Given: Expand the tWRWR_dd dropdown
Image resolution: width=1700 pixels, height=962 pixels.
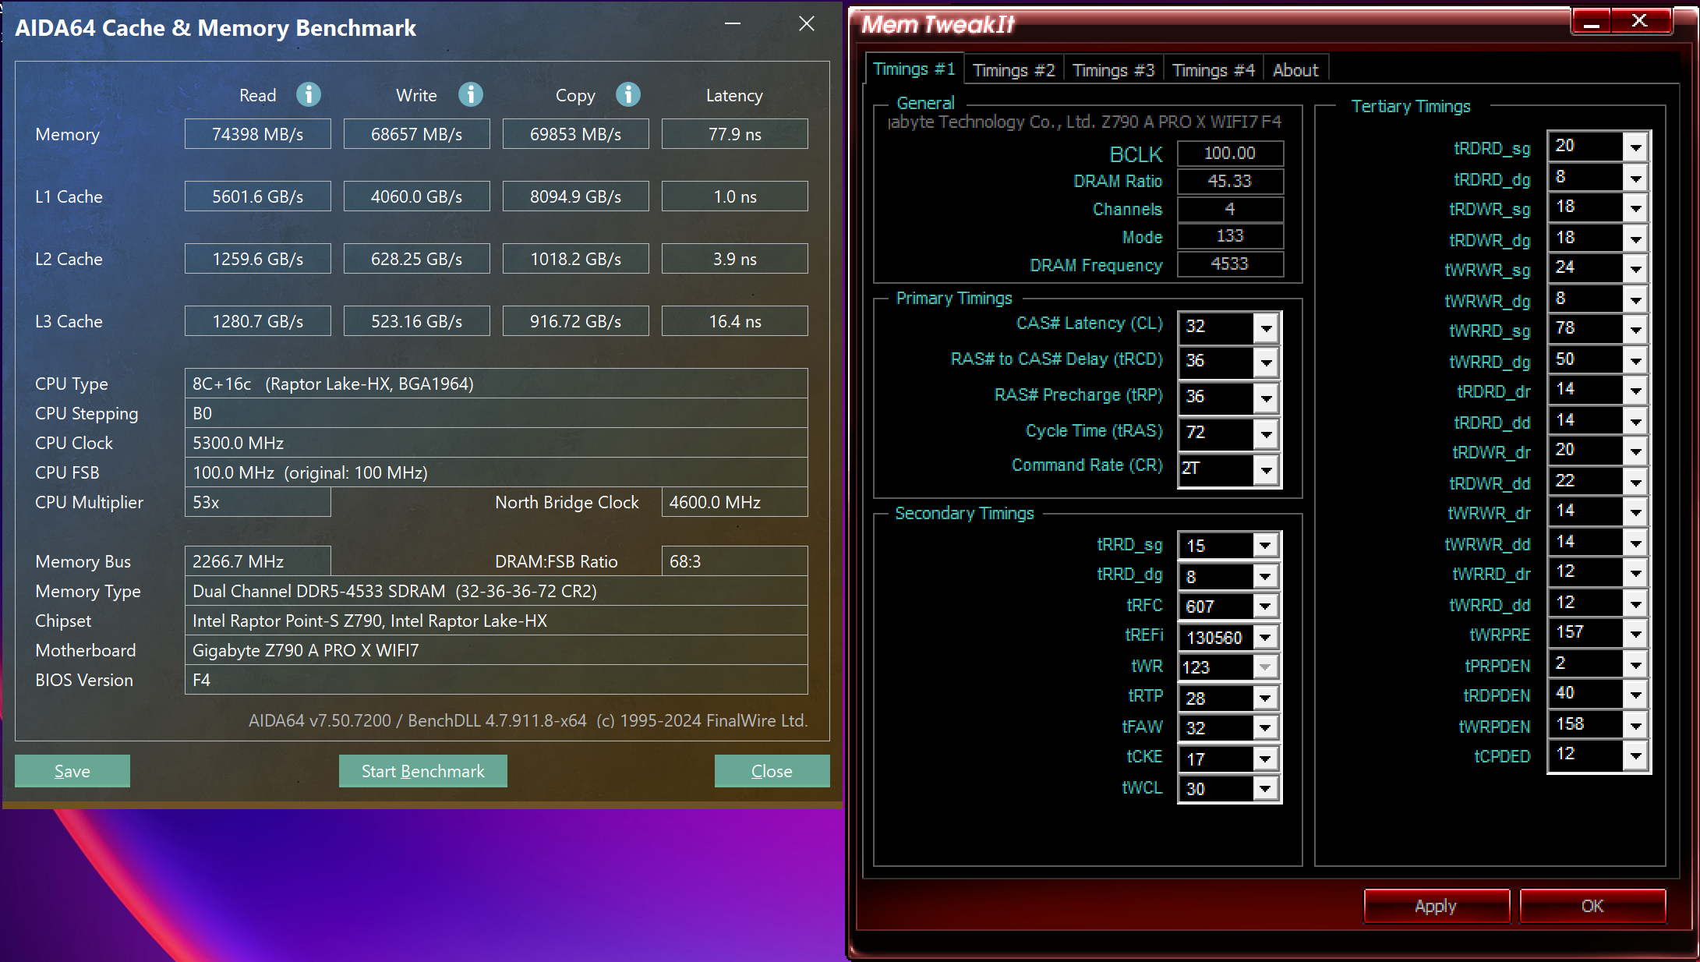Looking at the screenshot, I should tap(1635, 543).
